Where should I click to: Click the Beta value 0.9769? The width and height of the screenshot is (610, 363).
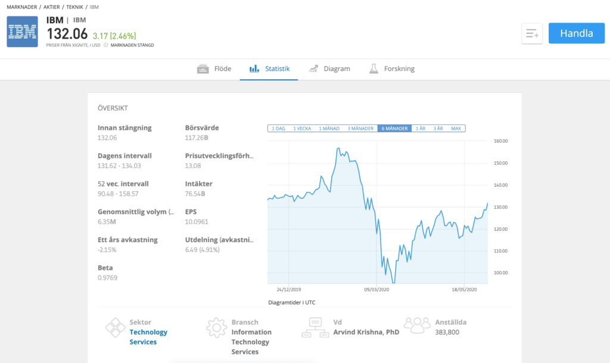pyautogui.click(x=107, y=277)
